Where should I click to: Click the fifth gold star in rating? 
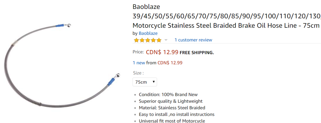[159, 40]
